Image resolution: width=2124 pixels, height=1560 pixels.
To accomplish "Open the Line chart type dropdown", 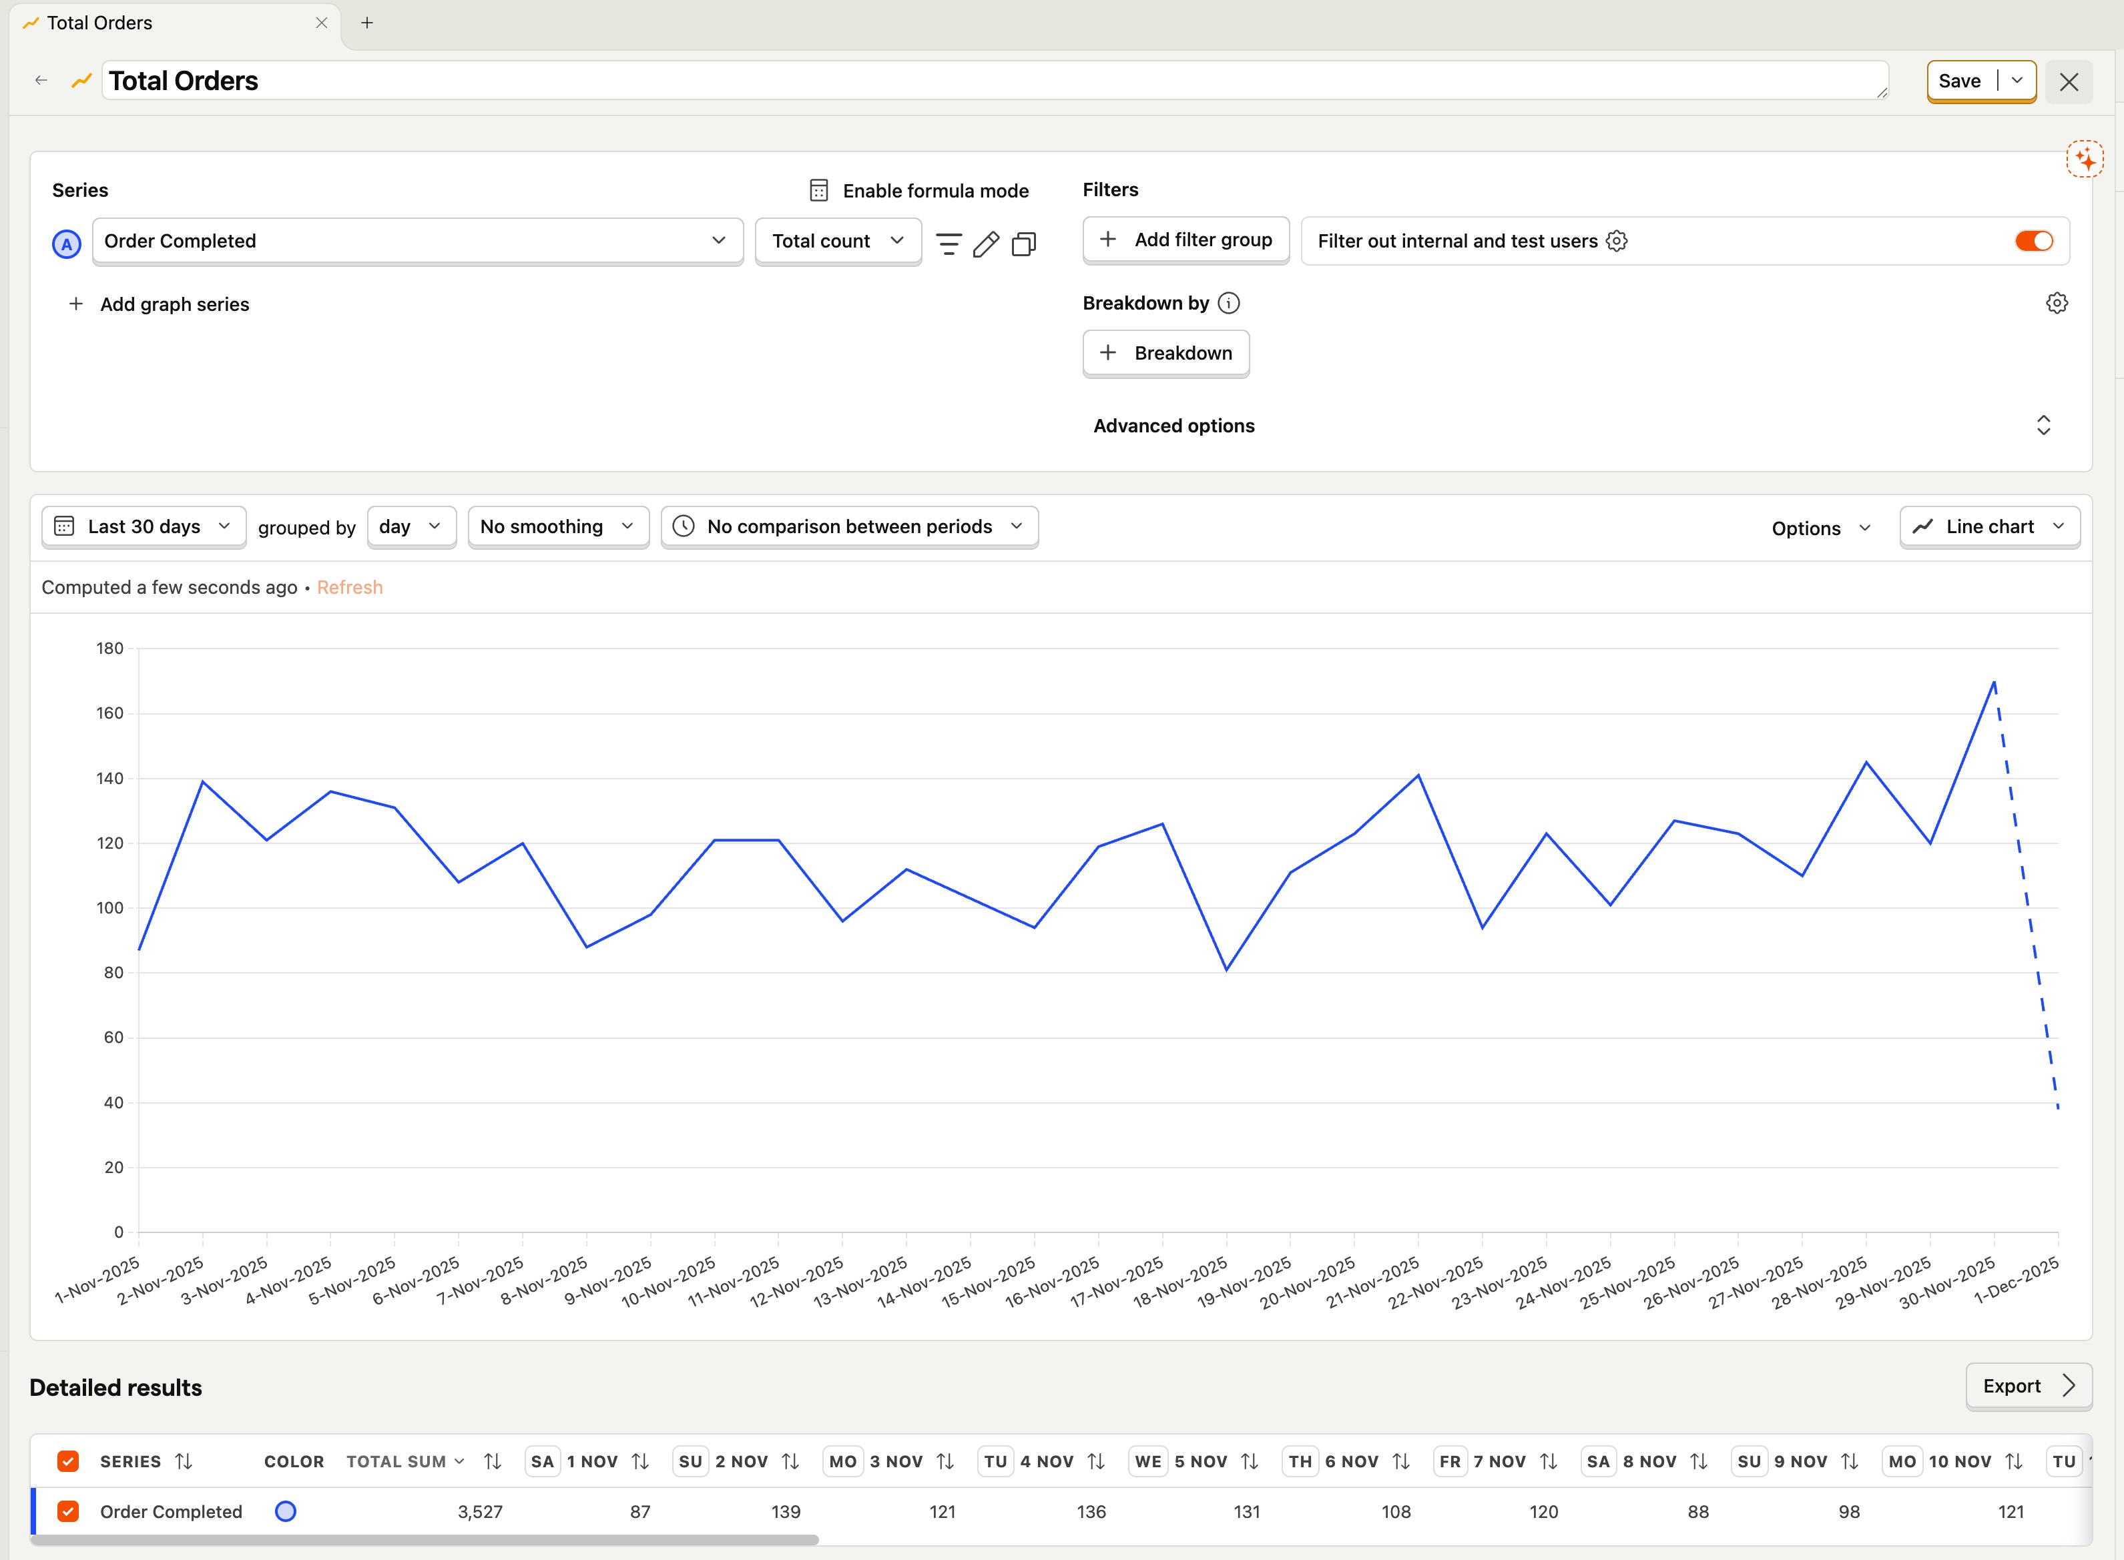I will [x=1990, y=527].
